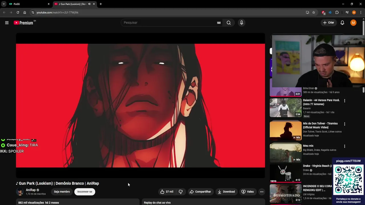Open Rengoku Edit Desmotivado thumbnail
Screen dimensions: 365x205
286,194
